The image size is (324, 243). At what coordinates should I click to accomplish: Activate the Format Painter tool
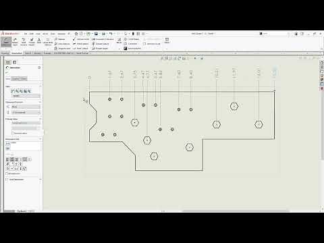(32, 42)
